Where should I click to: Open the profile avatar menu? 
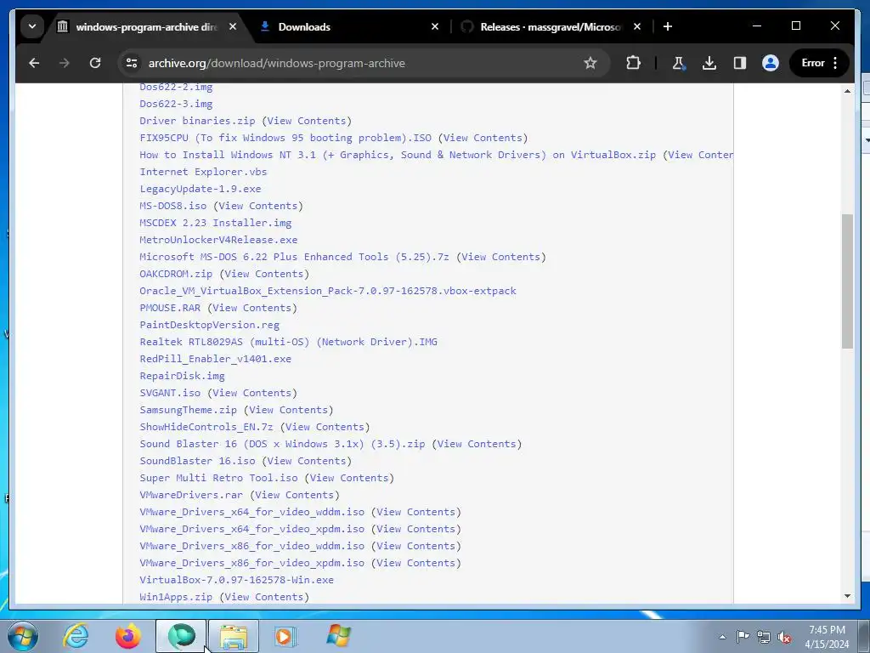[770, 63]
